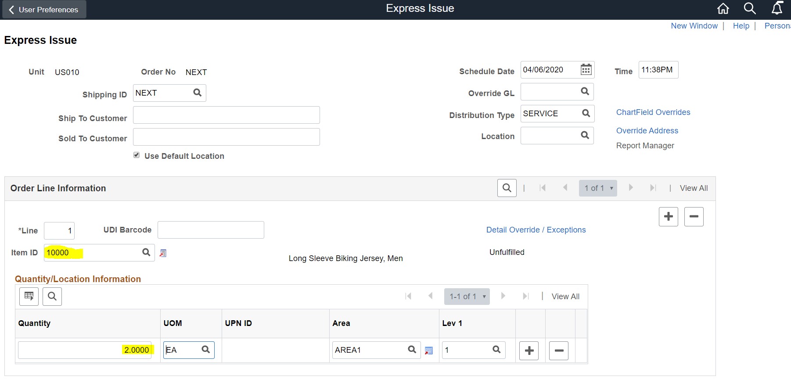
Task: Look up Item ID values
Action: point(146,252)
